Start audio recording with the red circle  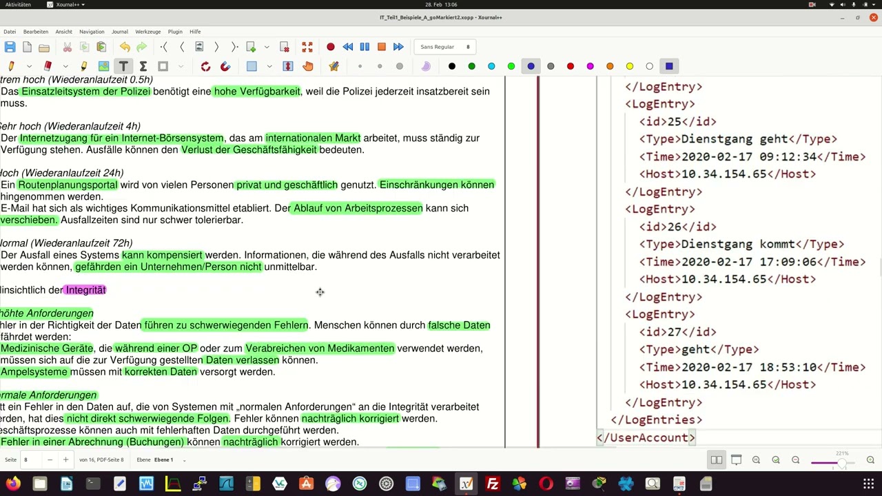point(331,47)
